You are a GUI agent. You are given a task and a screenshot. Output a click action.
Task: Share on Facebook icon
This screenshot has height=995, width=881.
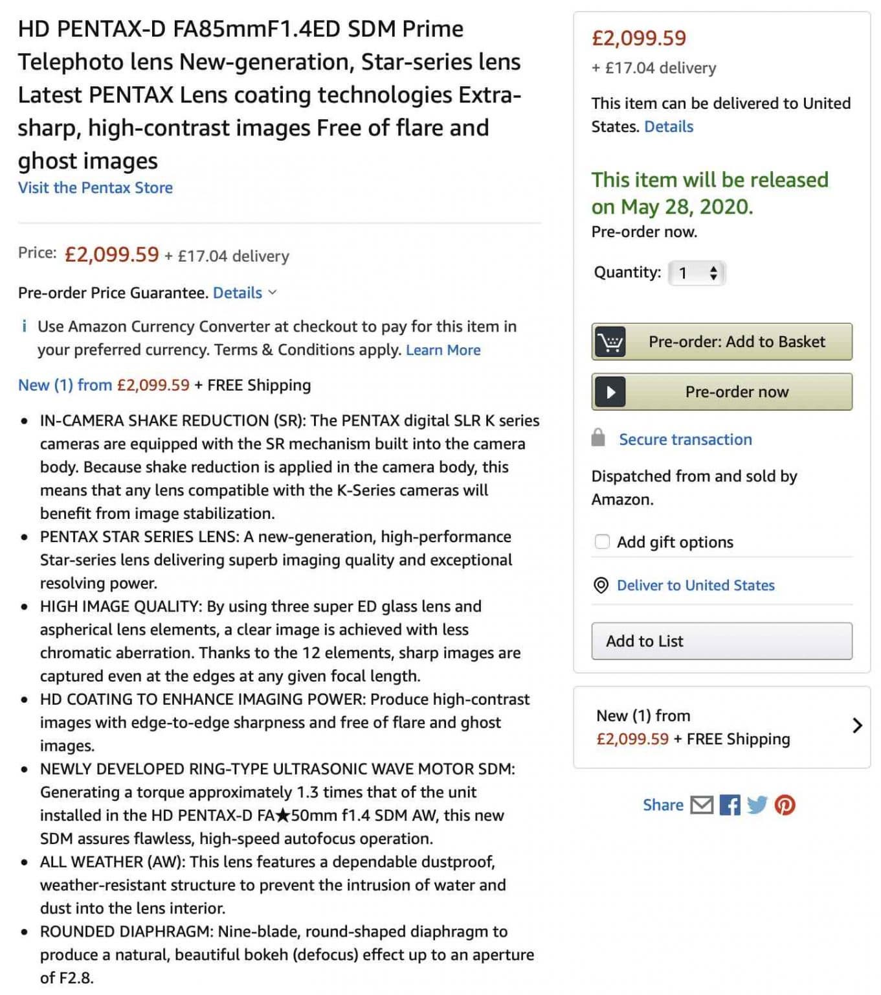pyautogui.click(x=730, y=805)
